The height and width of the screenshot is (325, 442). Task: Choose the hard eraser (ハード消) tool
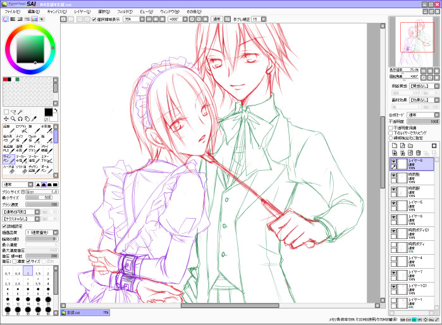click(9, 169)
